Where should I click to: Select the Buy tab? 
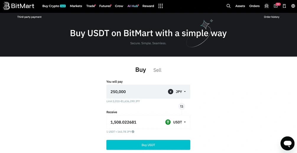click(x=141, y=70)
